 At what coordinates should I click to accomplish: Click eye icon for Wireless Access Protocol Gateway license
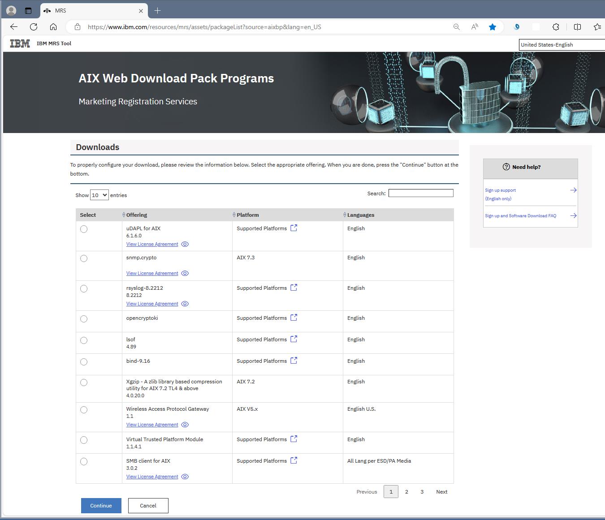[x=185, y=425]
